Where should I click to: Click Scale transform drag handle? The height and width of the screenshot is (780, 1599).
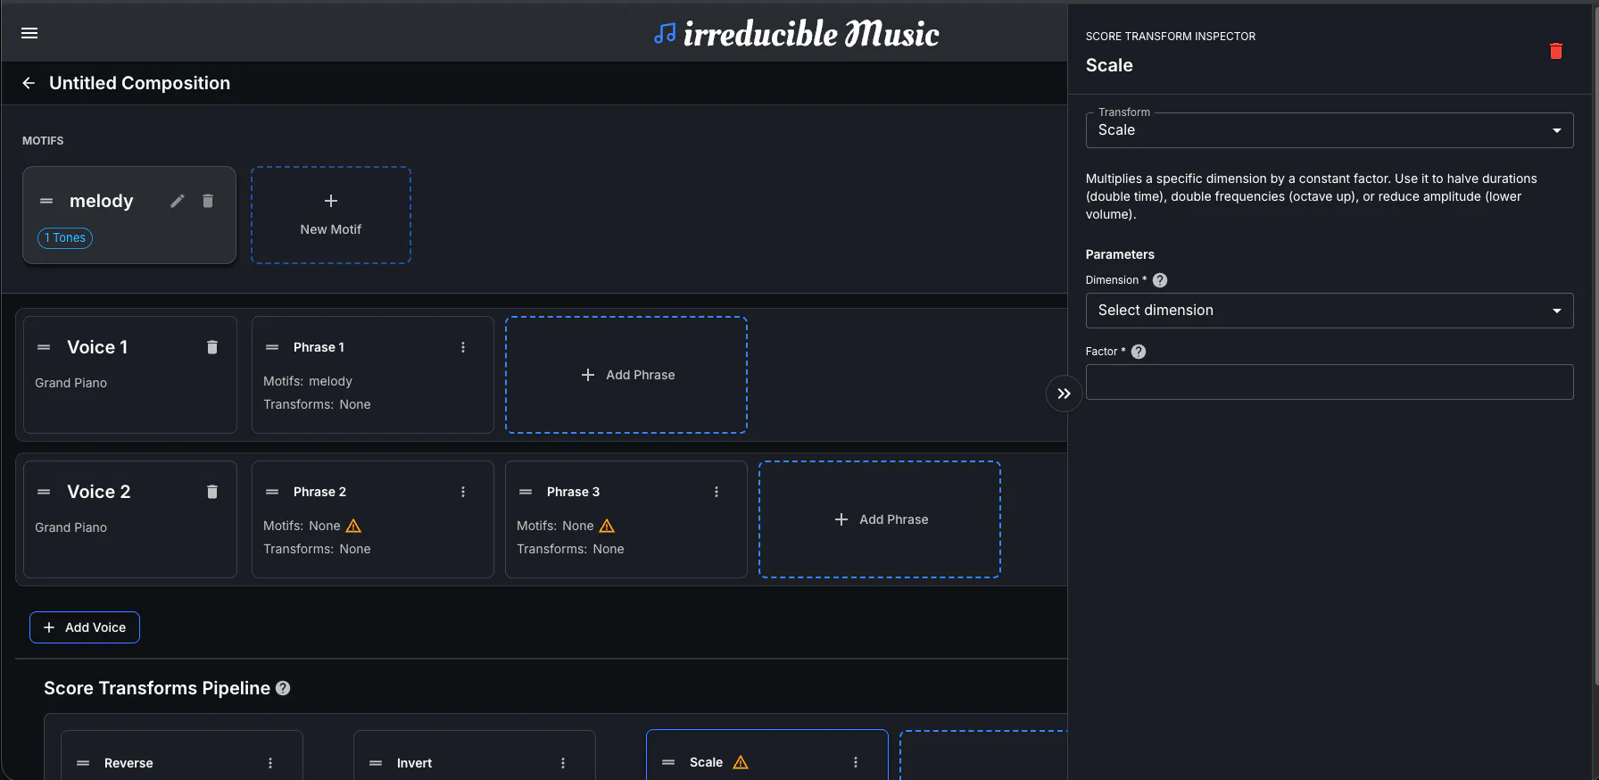click(668, 762)
